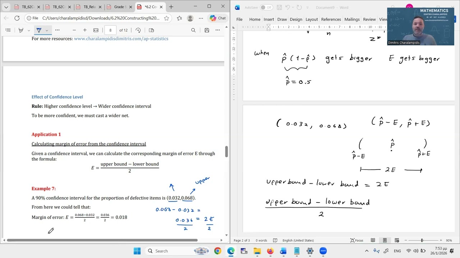This screenshot has width=460, height=258.
Task: Open a new Edge tab
Action: [171, 7]
